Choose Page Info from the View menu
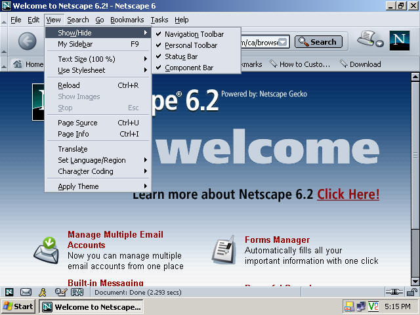The image size is (420, 315). tap(98, 134)
